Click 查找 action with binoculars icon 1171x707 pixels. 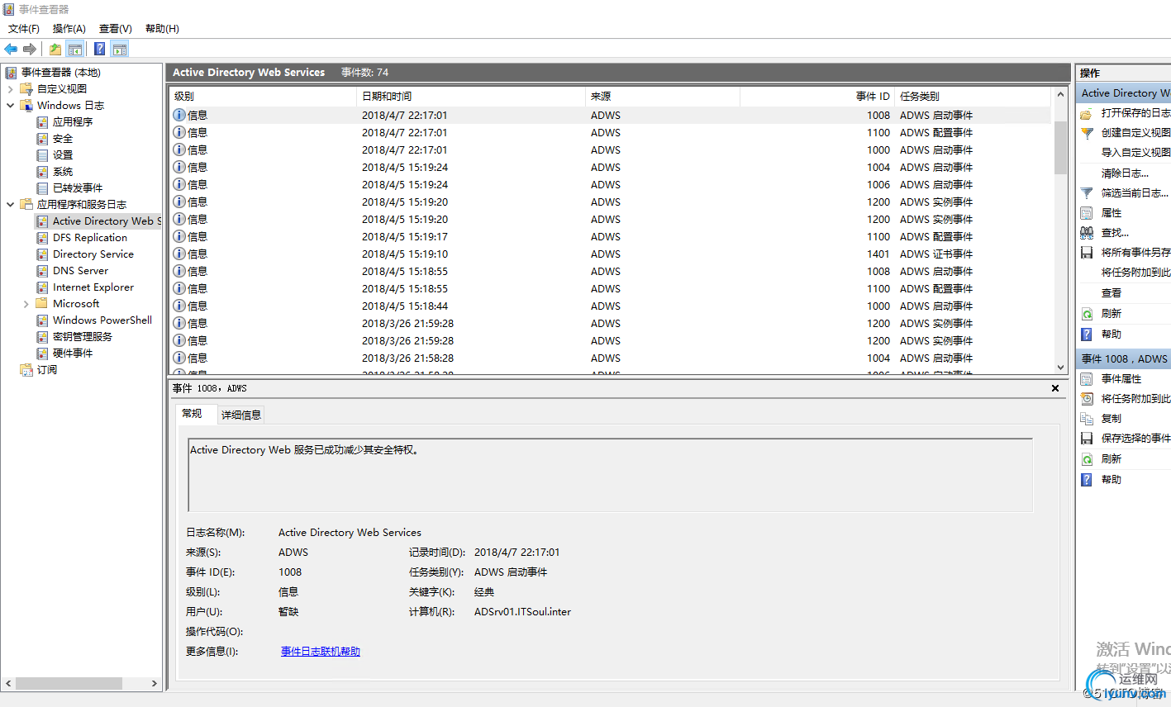click(x=1115, y=232)
